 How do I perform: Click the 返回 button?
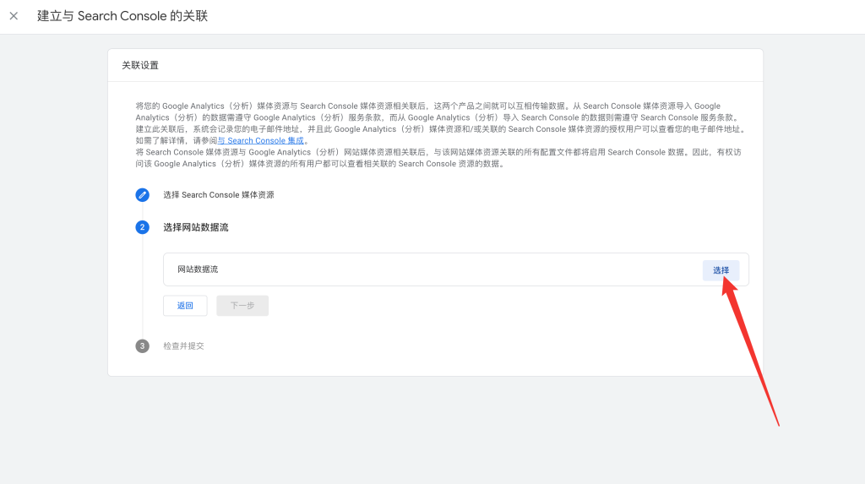pyautogui.click(x=185, y=305)
